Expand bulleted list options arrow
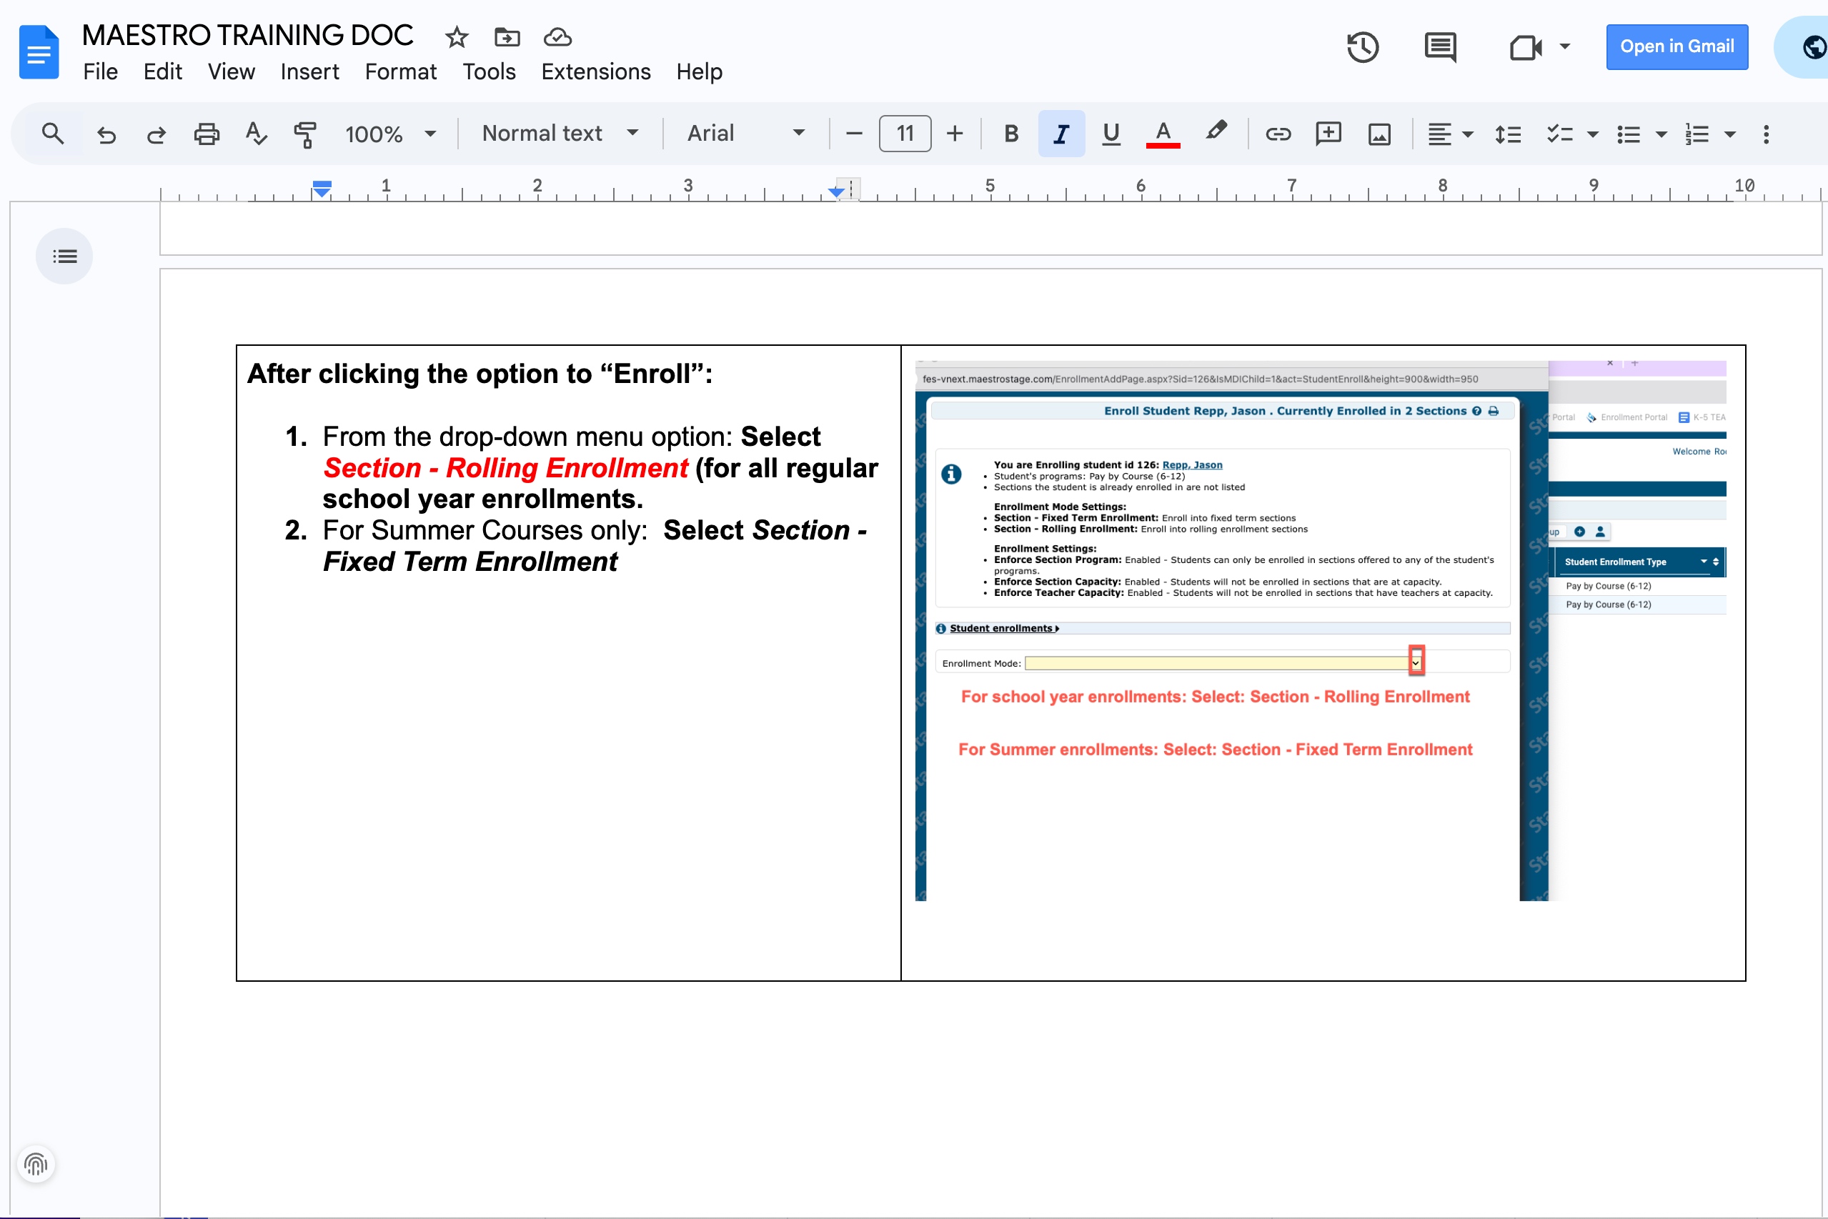The image size is (1828, 1219). 1661,134
